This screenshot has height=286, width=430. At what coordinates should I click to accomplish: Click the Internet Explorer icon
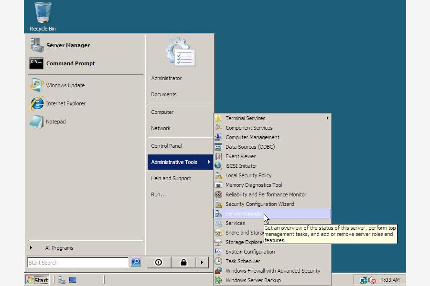(x=37, y=103)
